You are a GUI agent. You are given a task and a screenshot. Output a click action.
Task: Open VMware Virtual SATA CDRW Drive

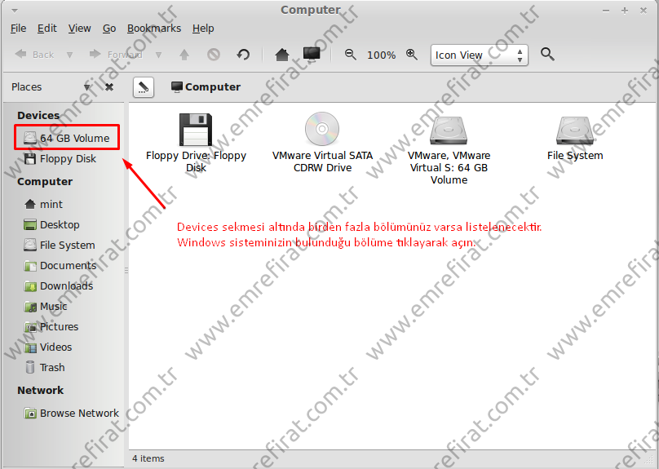pos(322,131)
